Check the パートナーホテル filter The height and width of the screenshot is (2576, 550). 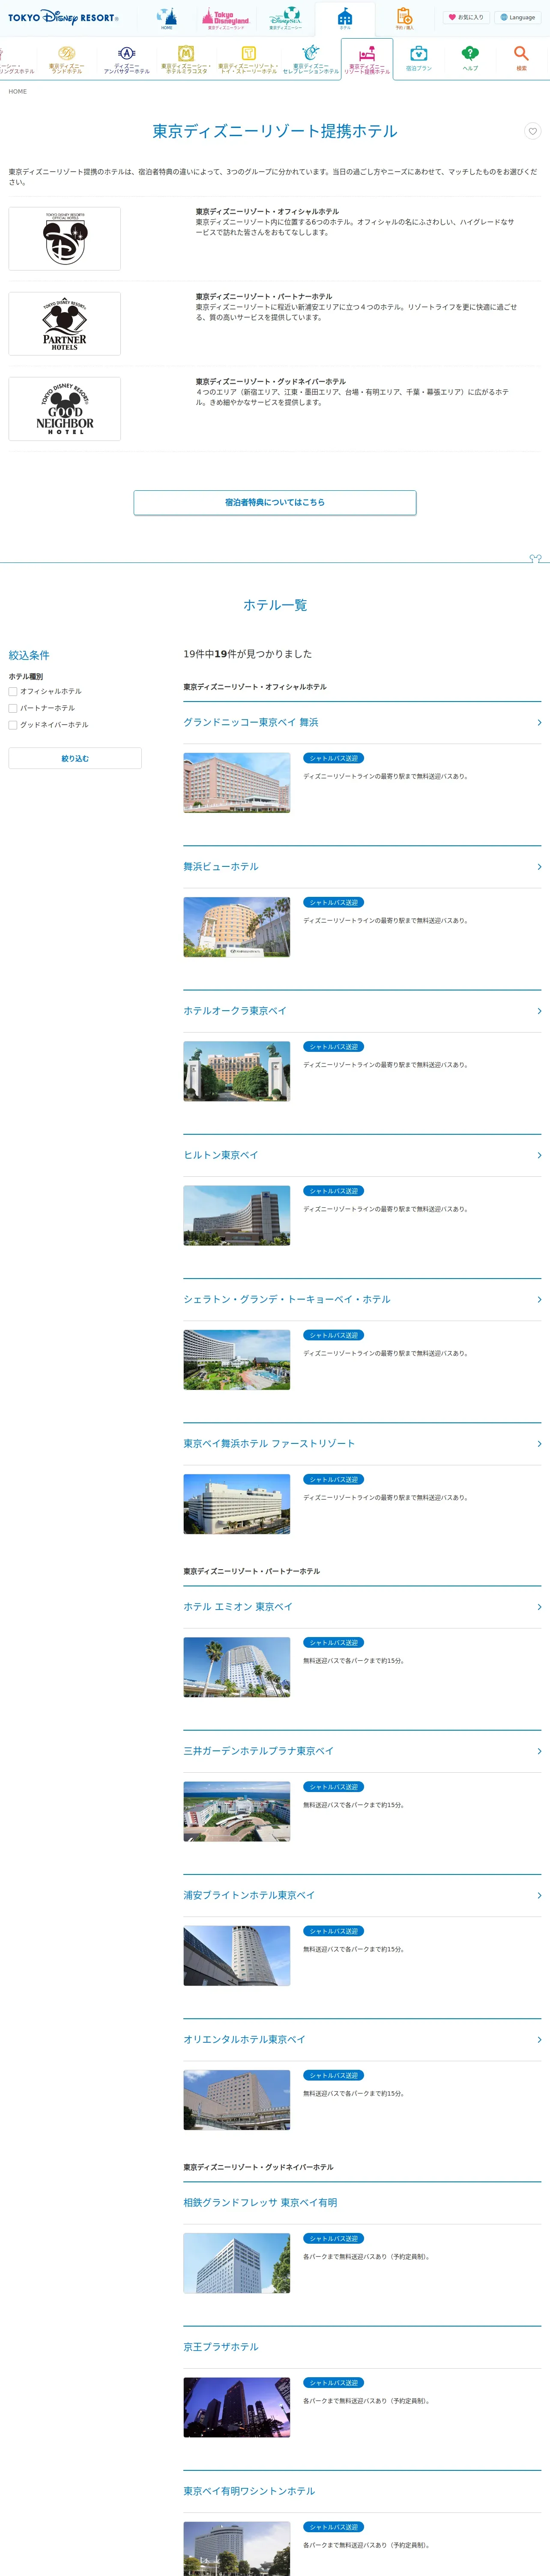pos(13,708)
